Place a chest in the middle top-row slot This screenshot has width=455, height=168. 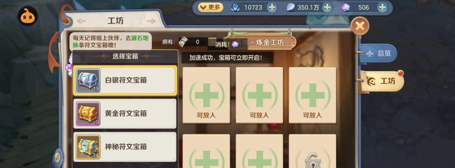(259, 95)
